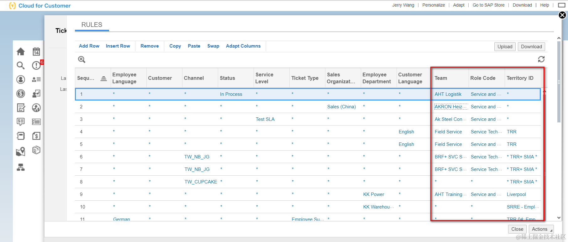
Task: Click the Upload button
Action: [x=505, y=47]
